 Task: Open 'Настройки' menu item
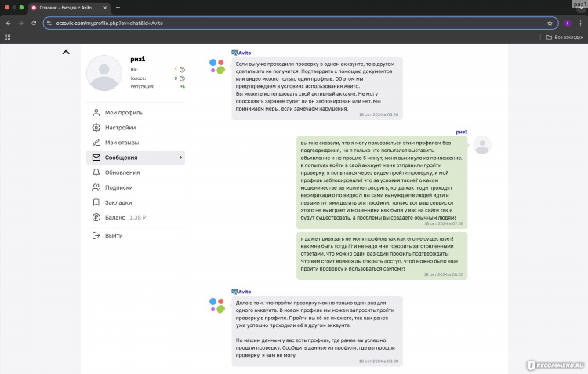[136, 128]
